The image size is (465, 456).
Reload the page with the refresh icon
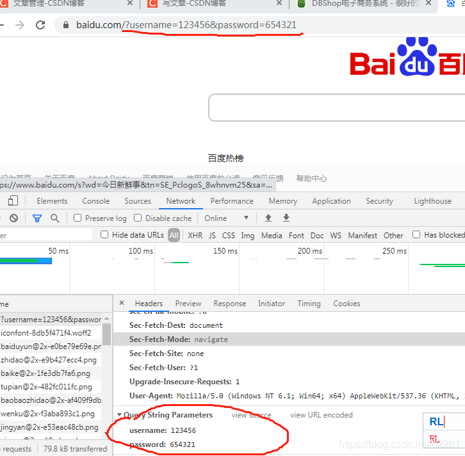tap(40, 25)
